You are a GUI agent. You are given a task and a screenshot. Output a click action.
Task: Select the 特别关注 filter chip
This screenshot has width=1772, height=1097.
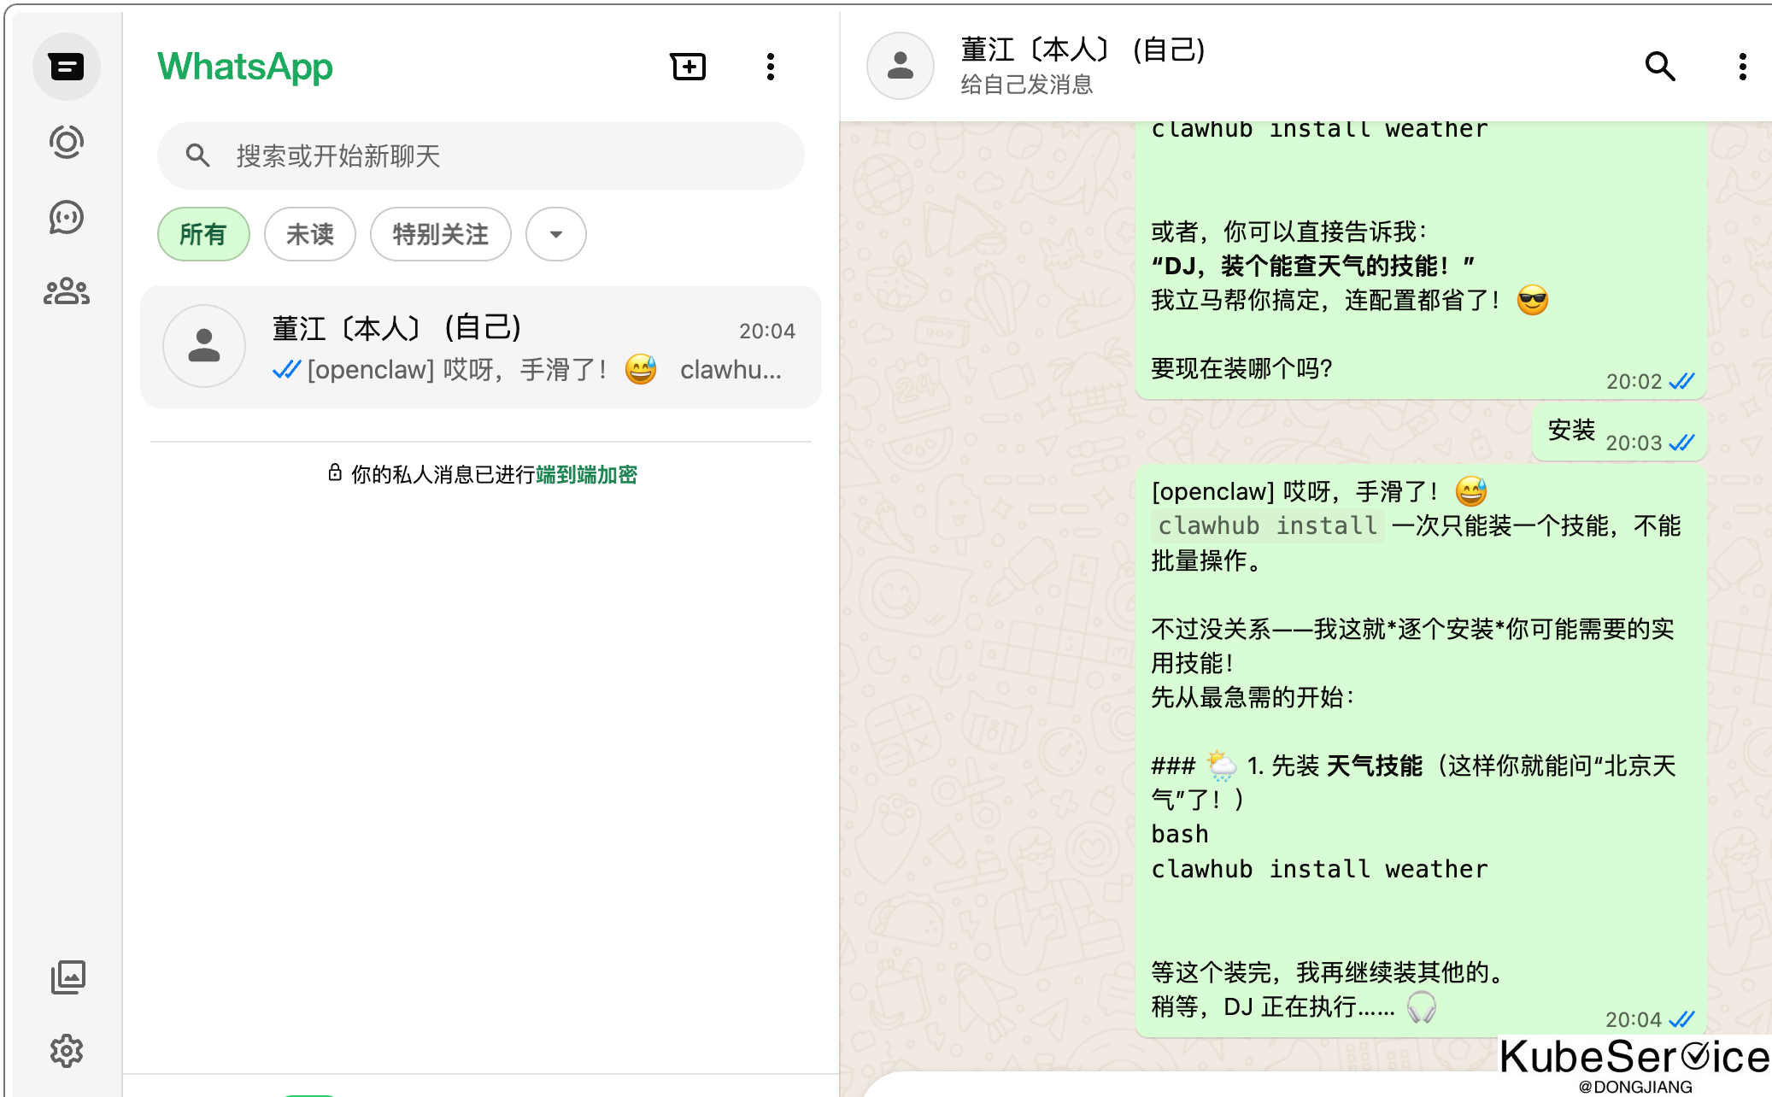[440, 234]
